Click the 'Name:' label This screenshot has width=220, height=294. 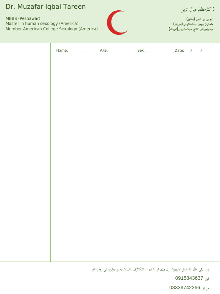62,51
